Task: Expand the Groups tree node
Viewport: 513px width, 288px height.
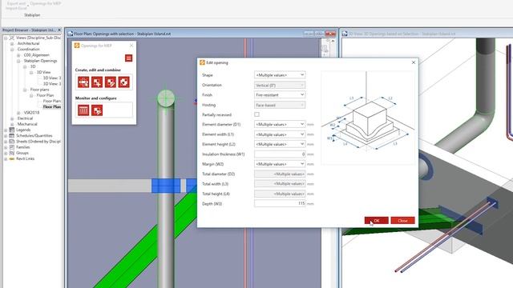Action: point(6,153)
